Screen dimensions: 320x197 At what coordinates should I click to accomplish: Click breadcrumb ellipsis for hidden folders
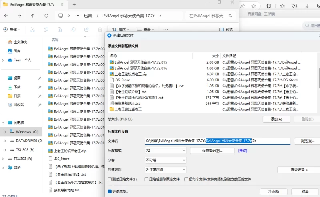77,16
